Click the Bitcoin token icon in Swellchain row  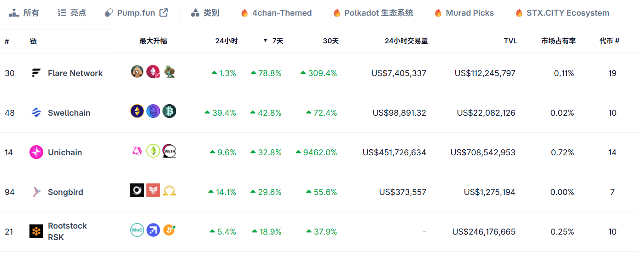tap(169, 111)
